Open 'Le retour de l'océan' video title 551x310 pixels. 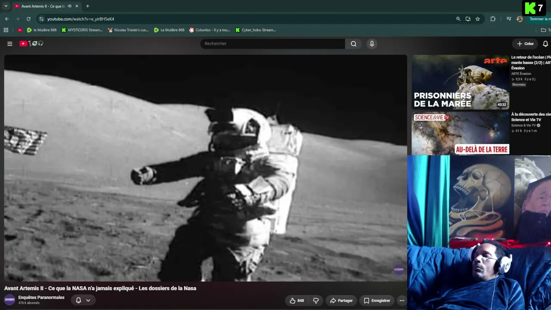531,62
